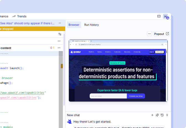Open the Solutions menu in preview
This screenshot has width=186, height=128.
108,52
